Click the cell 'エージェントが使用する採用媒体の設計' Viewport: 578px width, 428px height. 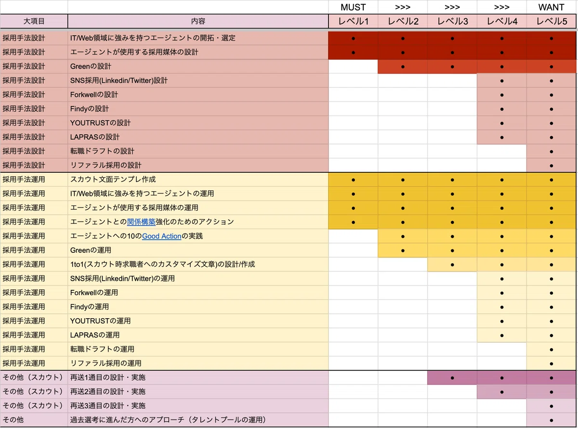198,52
